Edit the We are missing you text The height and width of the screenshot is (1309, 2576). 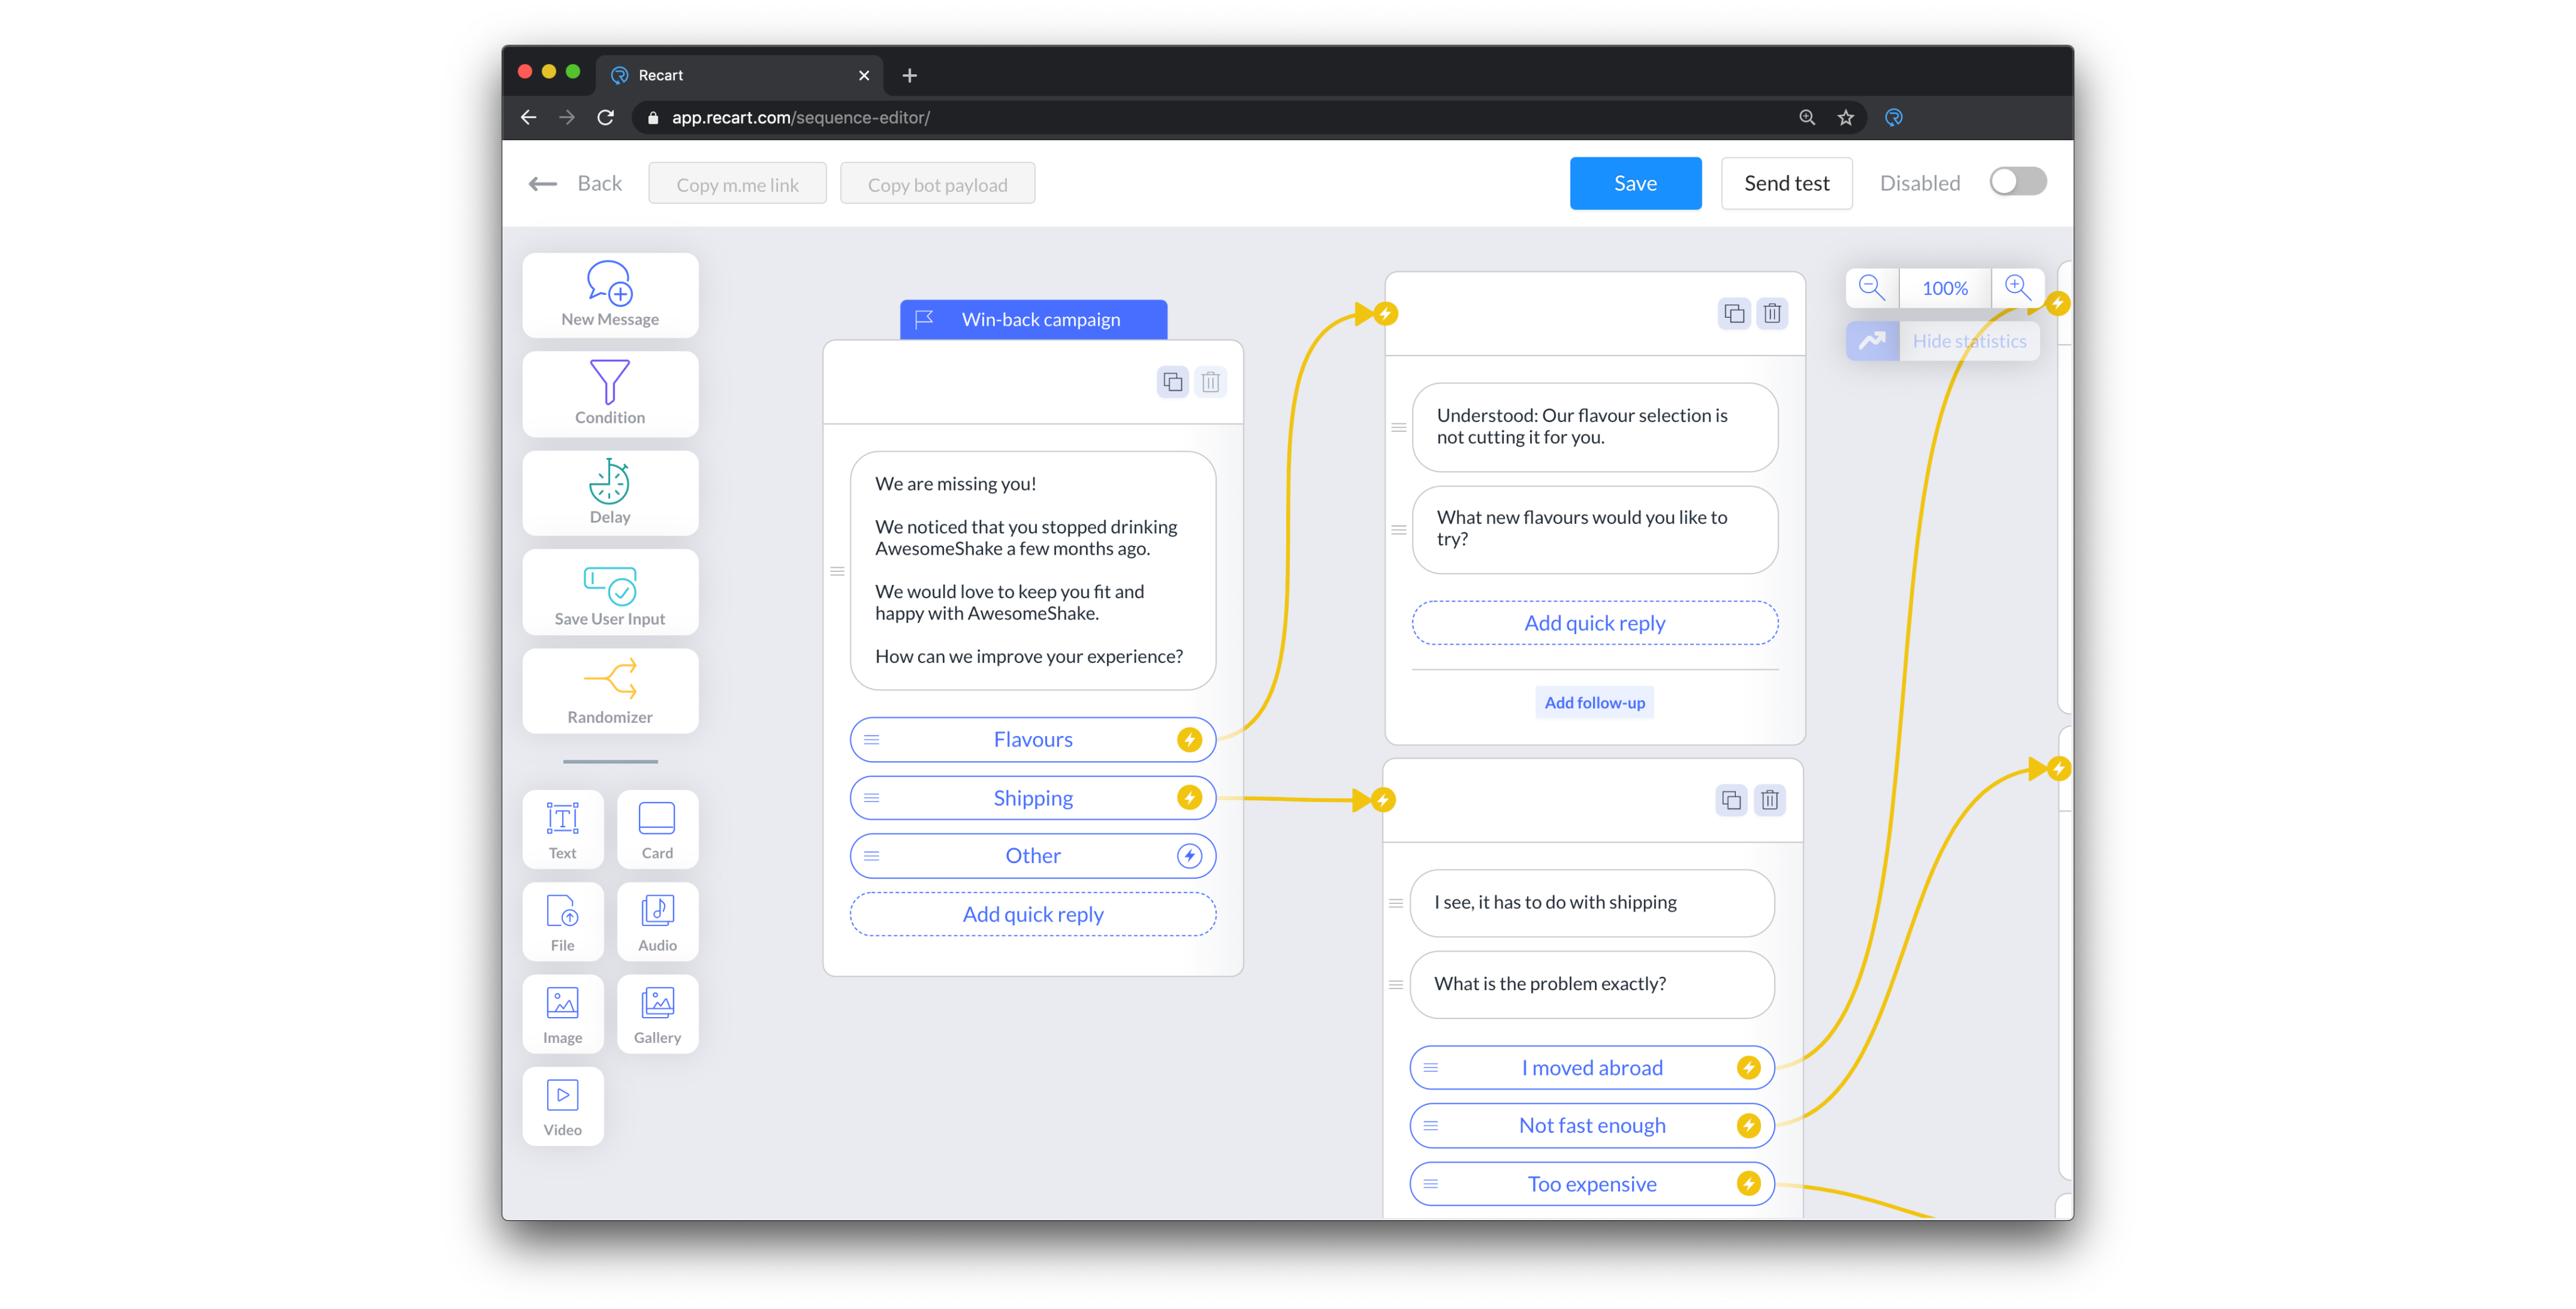pyautogui.click(x=1033, y=570)
